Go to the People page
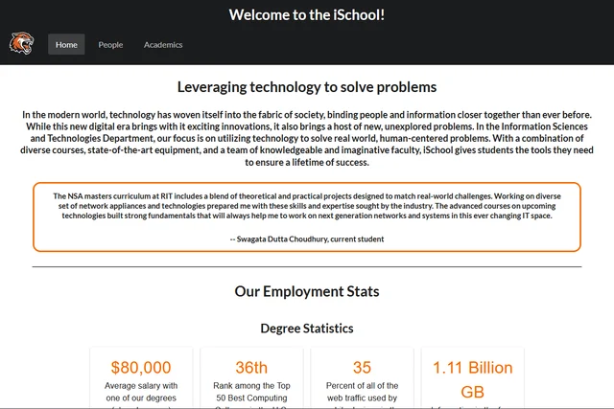This screenshot has height=409, width=614. pyautogui.click(x=110, y=45)
